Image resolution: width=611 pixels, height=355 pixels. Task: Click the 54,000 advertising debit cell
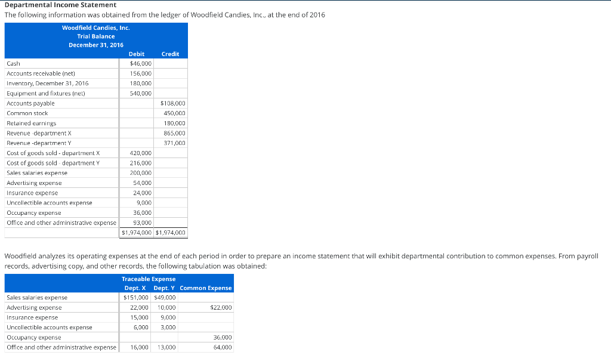point(142,183)
